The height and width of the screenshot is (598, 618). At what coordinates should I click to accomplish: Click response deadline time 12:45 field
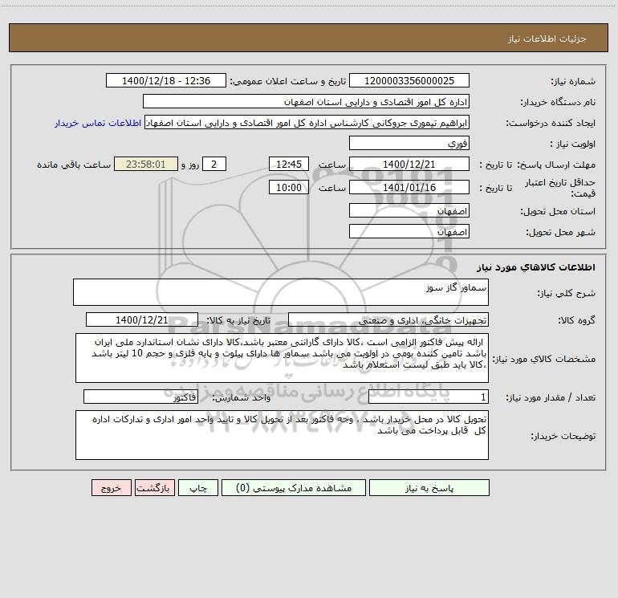click(288, 164)
